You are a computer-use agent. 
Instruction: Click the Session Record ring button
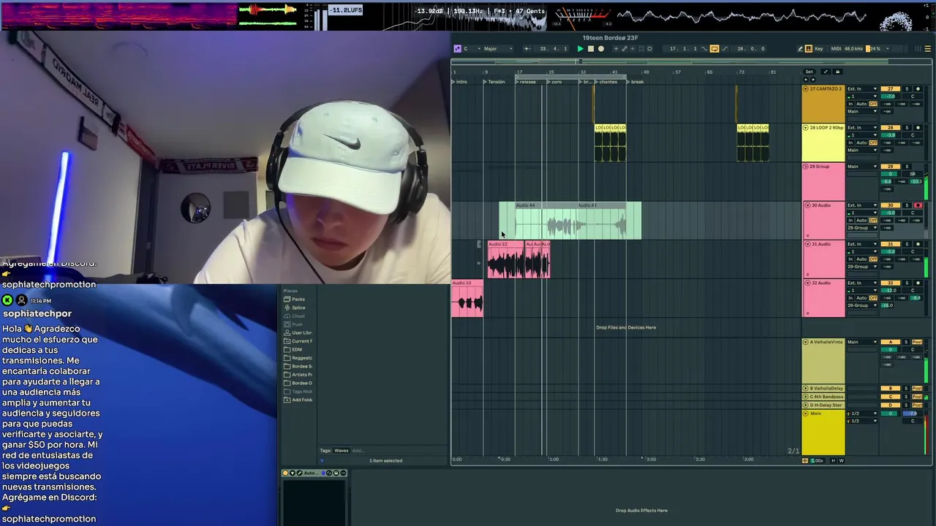[649, 49]
